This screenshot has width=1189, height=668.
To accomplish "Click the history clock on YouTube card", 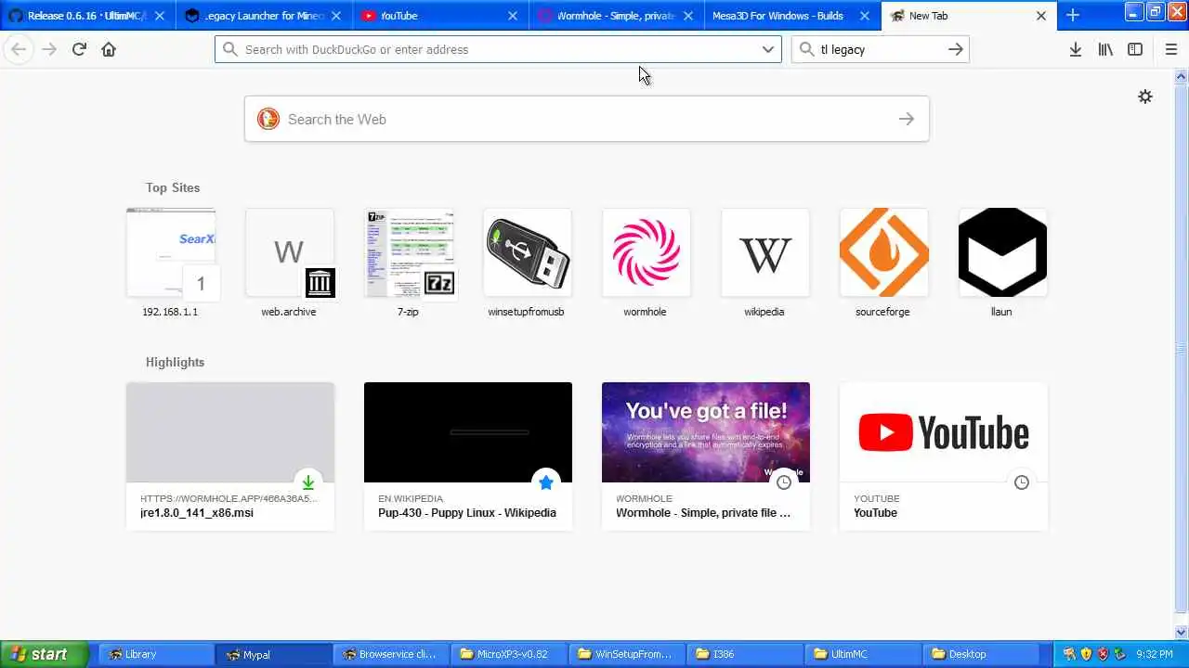I will pos(1022,482).
